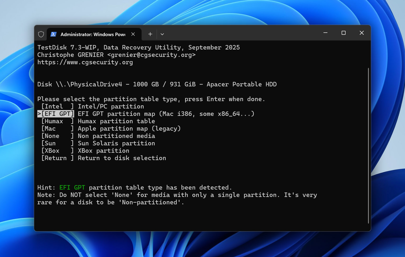The height and width of the screenshot is (257, 405).
Task: Expand the new tab profile dropdown
Action: click(x=162, y=34)
